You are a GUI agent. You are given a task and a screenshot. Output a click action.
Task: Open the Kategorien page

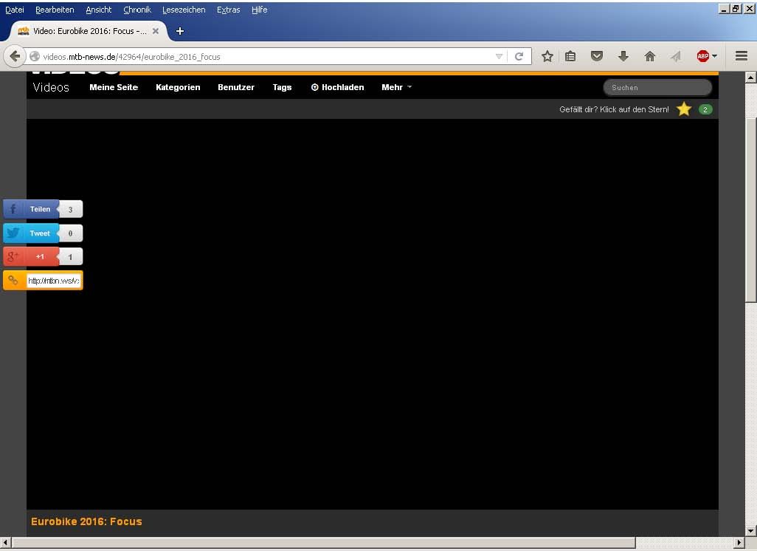(x=178, y=87)
